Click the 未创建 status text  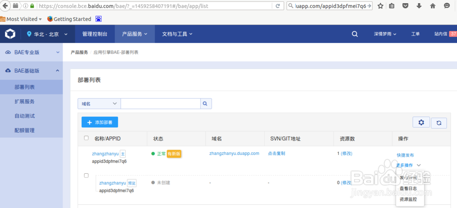(x=164, y=182)
